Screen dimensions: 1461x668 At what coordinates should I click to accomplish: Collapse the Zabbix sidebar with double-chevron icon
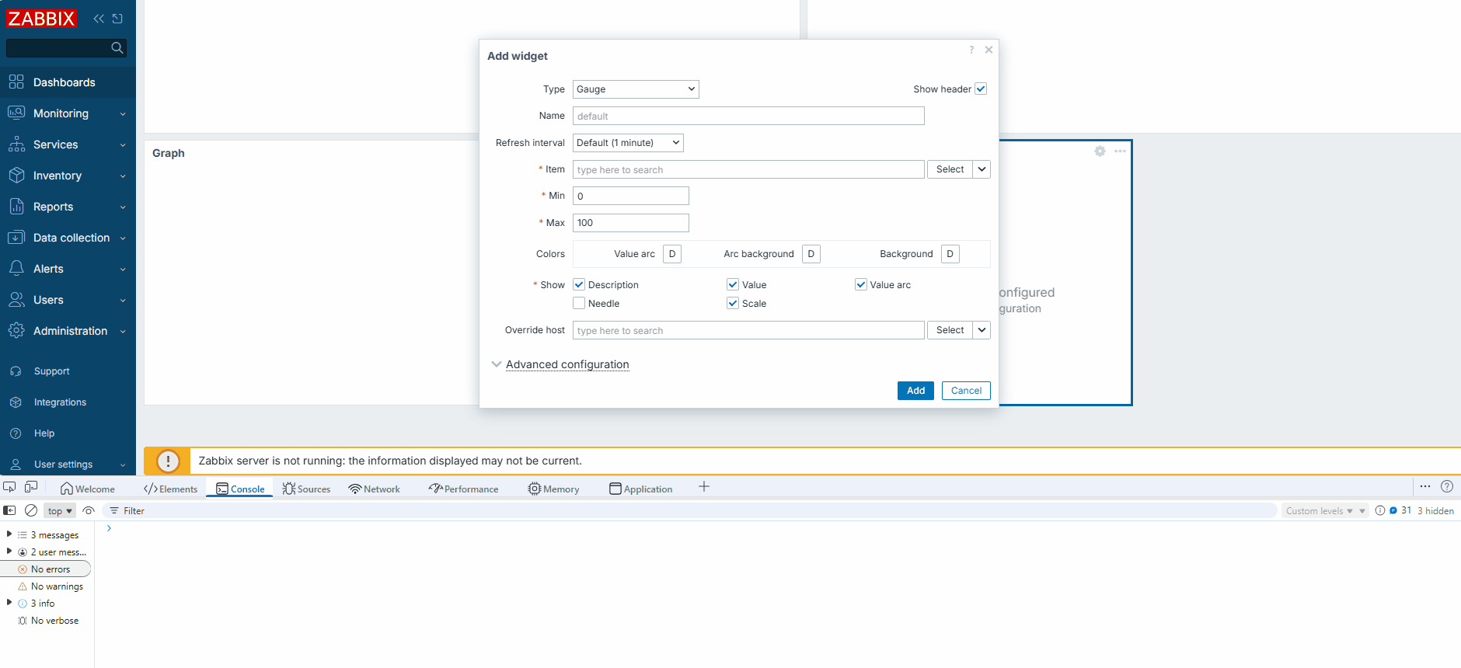pos(99,19)
